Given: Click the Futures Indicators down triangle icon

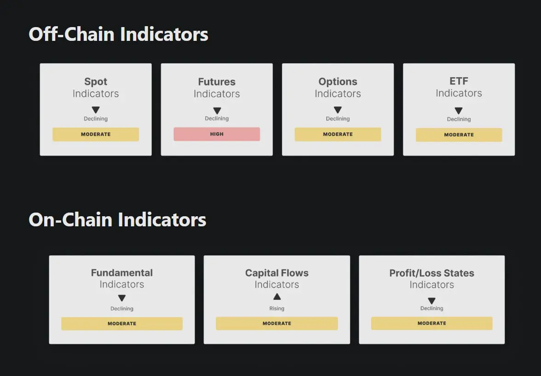Looking at the screenshot, I should (217, 111).
